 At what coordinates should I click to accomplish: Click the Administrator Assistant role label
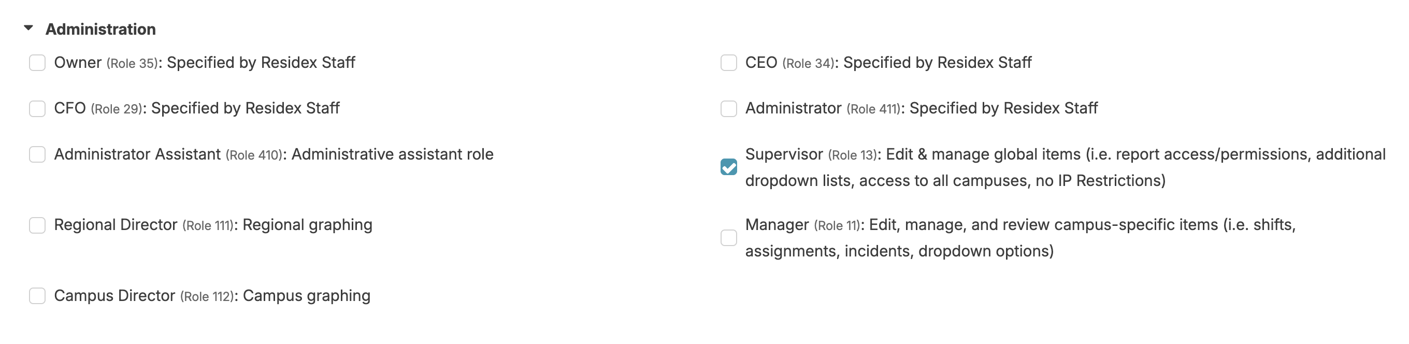tap(274, 155)
